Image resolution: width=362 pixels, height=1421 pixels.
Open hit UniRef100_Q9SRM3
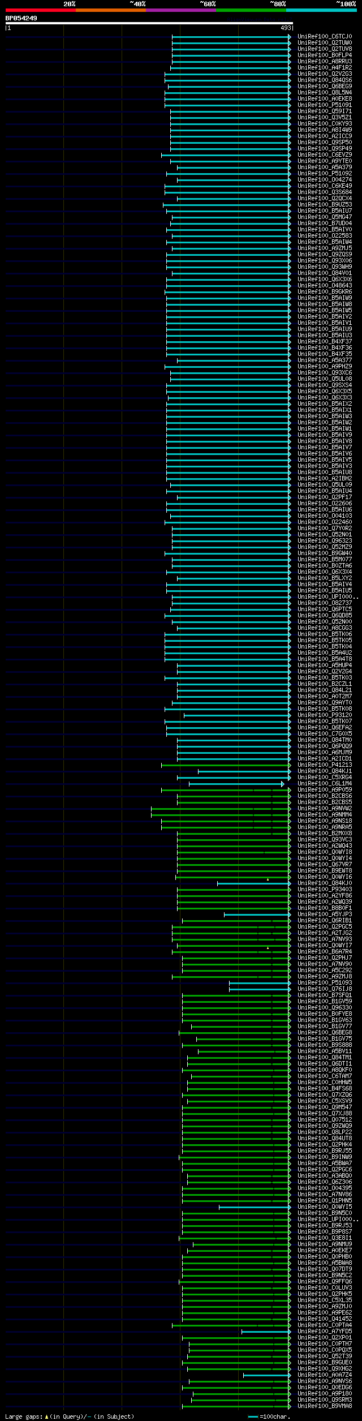pyautogui.click(x=325, y=1400)
